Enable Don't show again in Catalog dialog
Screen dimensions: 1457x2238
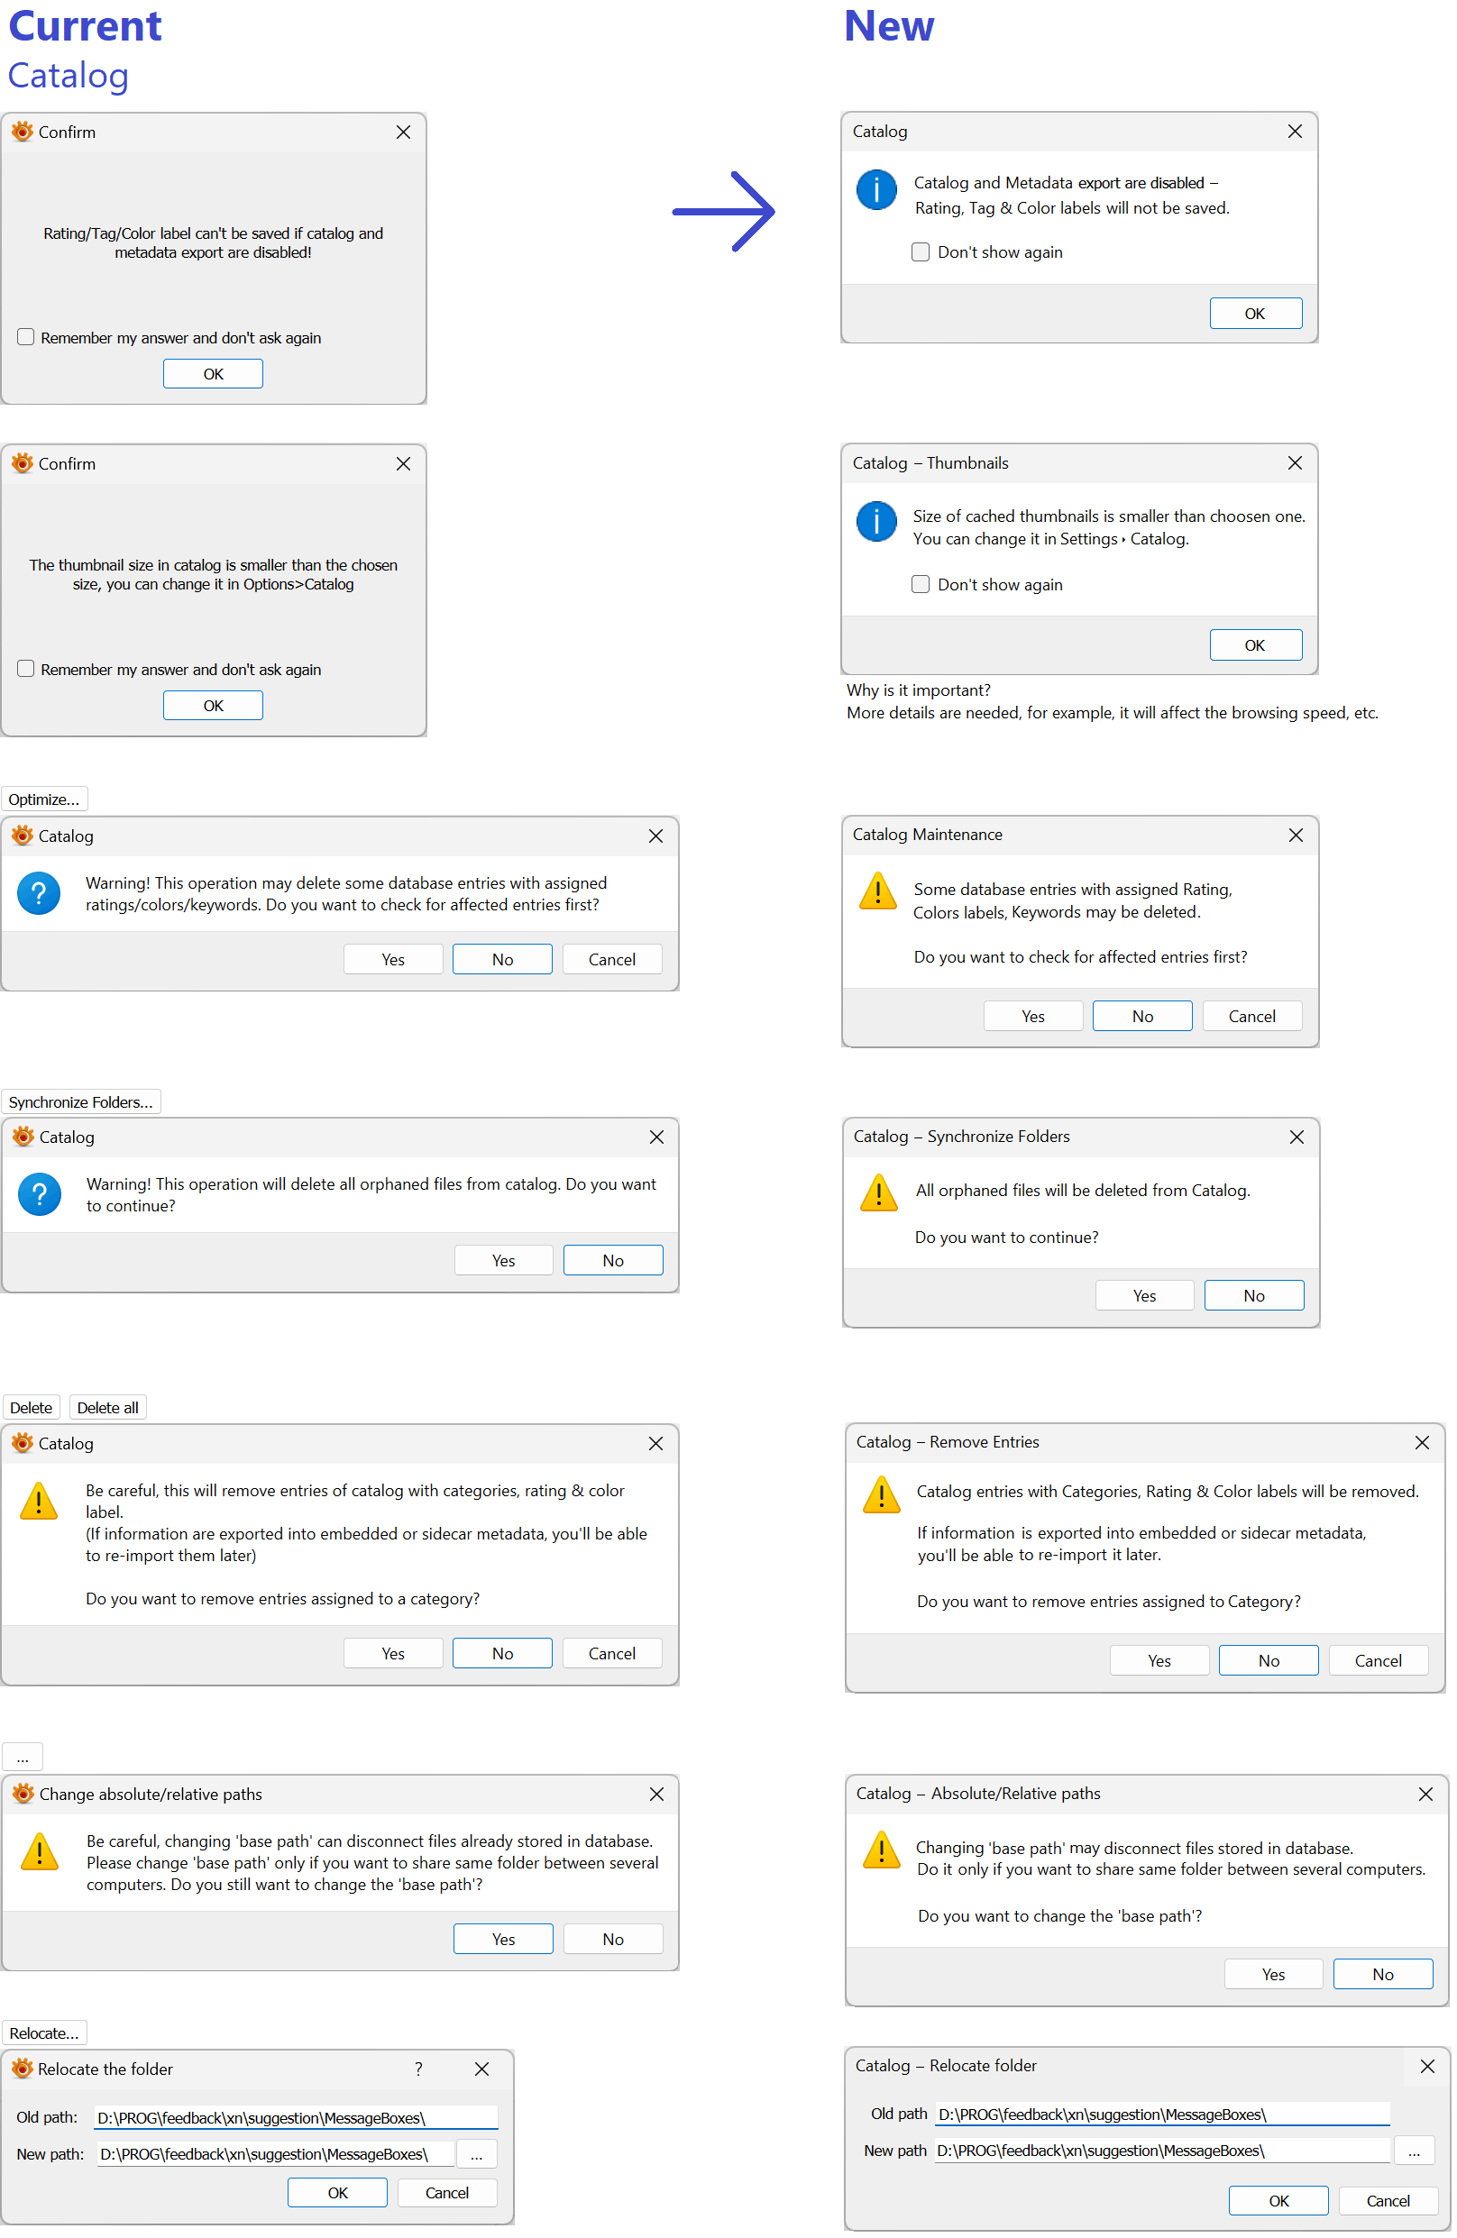point(920,252)
